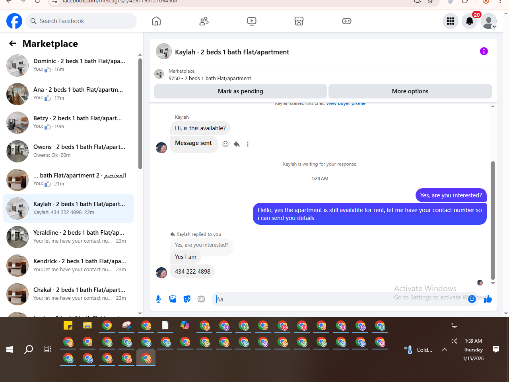
Task: Open Betzy's conversation
Action: tap(68, 123)
